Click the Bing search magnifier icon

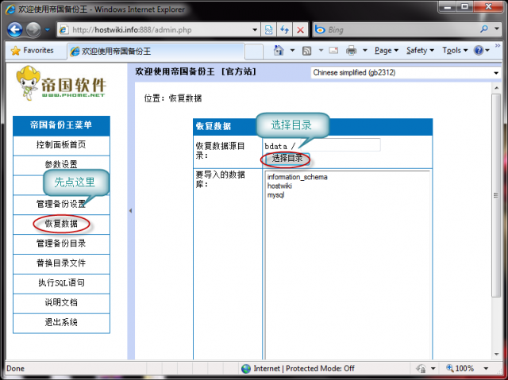click(485, 29)
